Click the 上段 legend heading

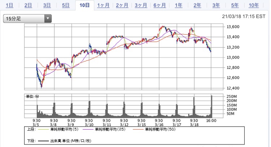[x=31, y=129]
